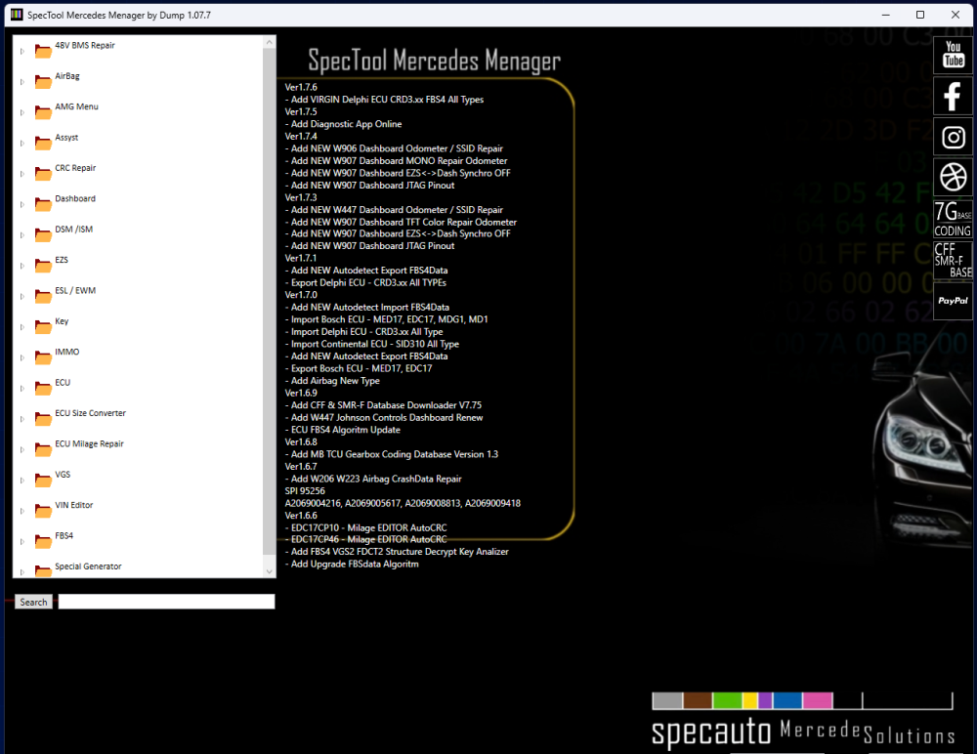Expand the ECU tree node

[x=21, y=388]
